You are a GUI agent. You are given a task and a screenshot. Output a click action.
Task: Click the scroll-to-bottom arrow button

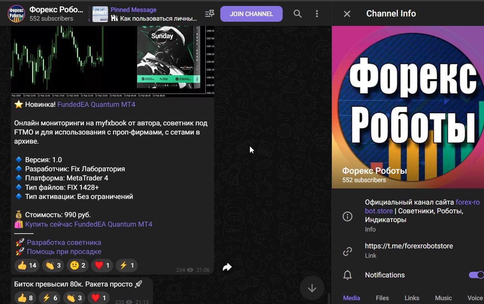pyautogui.click(x=312, y=288)
